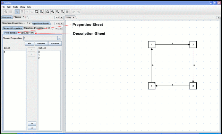The width and height of the screenshot is (222, 134).
Task: Close the ts.xgr document tab
Action: (74, 17)
